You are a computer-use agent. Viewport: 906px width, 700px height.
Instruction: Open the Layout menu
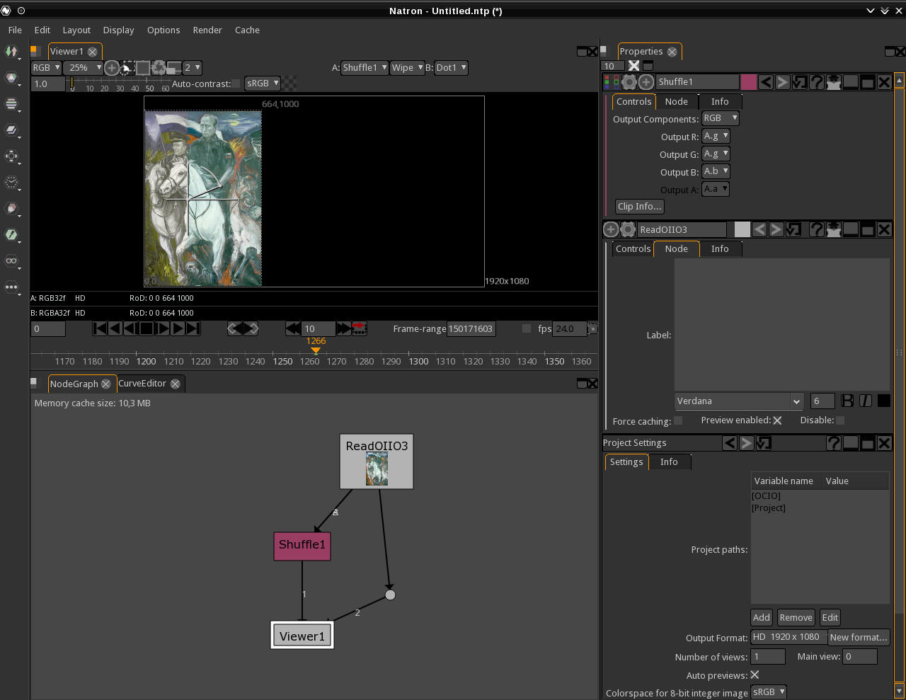point(76,30)
